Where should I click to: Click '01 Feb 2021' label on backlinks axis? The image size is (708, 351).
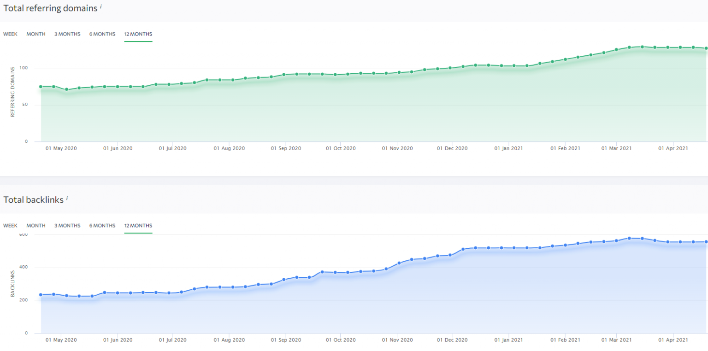click(565, 340)
